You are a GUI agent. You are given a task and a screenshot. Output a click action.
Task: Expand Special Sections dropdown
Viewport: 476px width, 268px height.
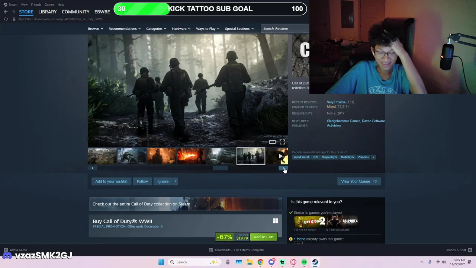pos(239,29)
